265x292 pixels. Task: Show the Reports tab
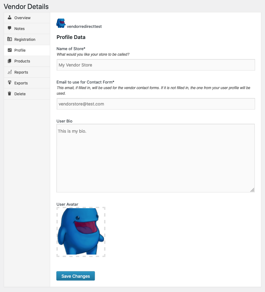[21, 72]
